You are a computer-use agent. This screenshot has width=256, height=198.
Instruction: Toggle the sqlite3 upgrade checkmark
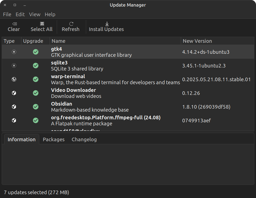pos(36,66)
